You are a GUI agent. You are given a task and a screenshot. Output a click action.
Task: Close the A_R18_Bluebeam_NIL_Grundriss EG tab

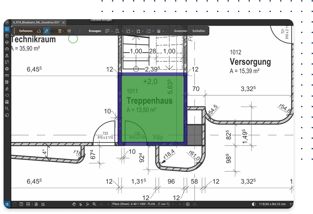pyautogui.click(x=63, y=22)
